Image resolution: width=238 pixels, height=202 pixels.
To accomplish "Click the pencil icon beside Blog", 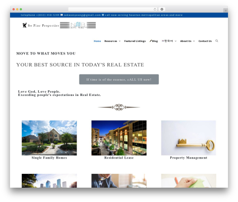I will 150,41.
